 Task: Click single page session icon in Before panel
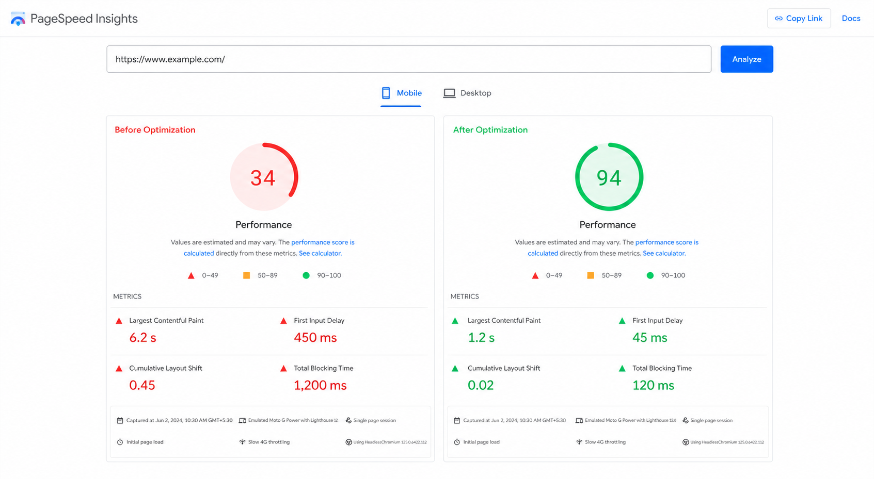click(348, 421)
